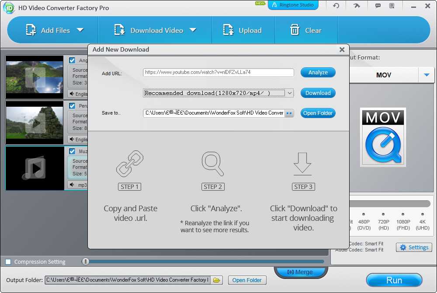
Task: Click the trash icon for Clear
Action: coord(295,30)
